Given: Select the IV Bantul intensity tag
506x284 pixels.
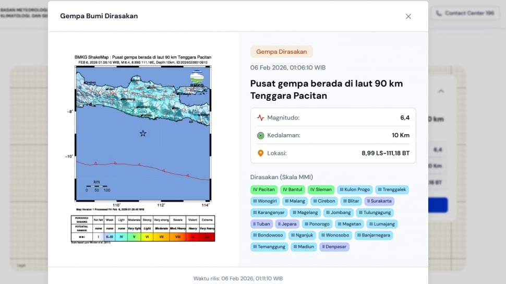Looking at the screenshot, I should (292, 190).
